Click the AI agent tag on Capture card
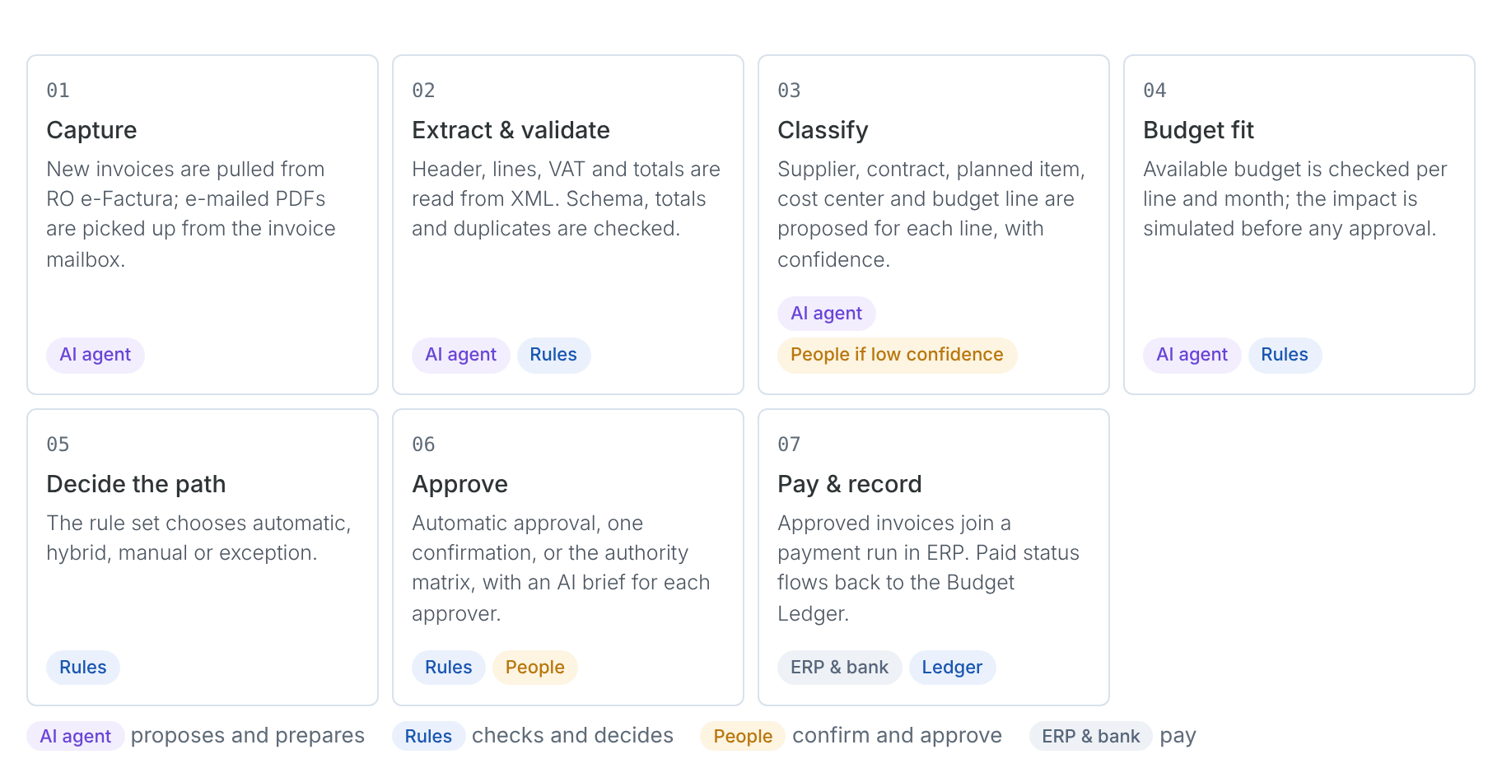Screen dimensions: 1502x782 click(96, 355)
